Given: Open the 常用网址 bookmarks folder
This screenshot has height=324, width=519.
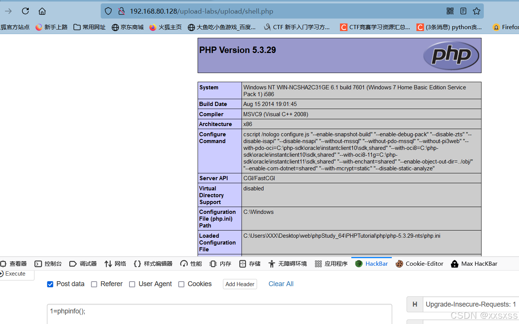Looking at the screenshot, I should pyautogui.click(x=90, y=27).
